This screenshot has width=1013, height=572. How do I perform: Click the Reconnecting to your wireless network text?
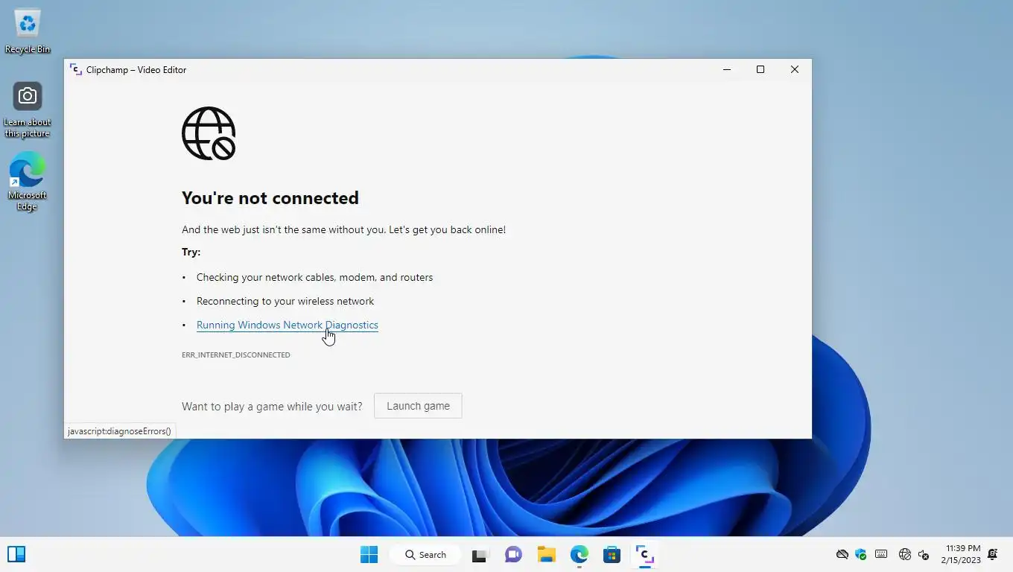click(x=285, y=301)
